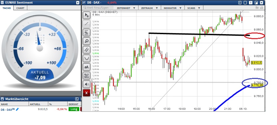The image size is (277, 125).
Task: Select the parallel channel lines tool
Action: (87, 50)
